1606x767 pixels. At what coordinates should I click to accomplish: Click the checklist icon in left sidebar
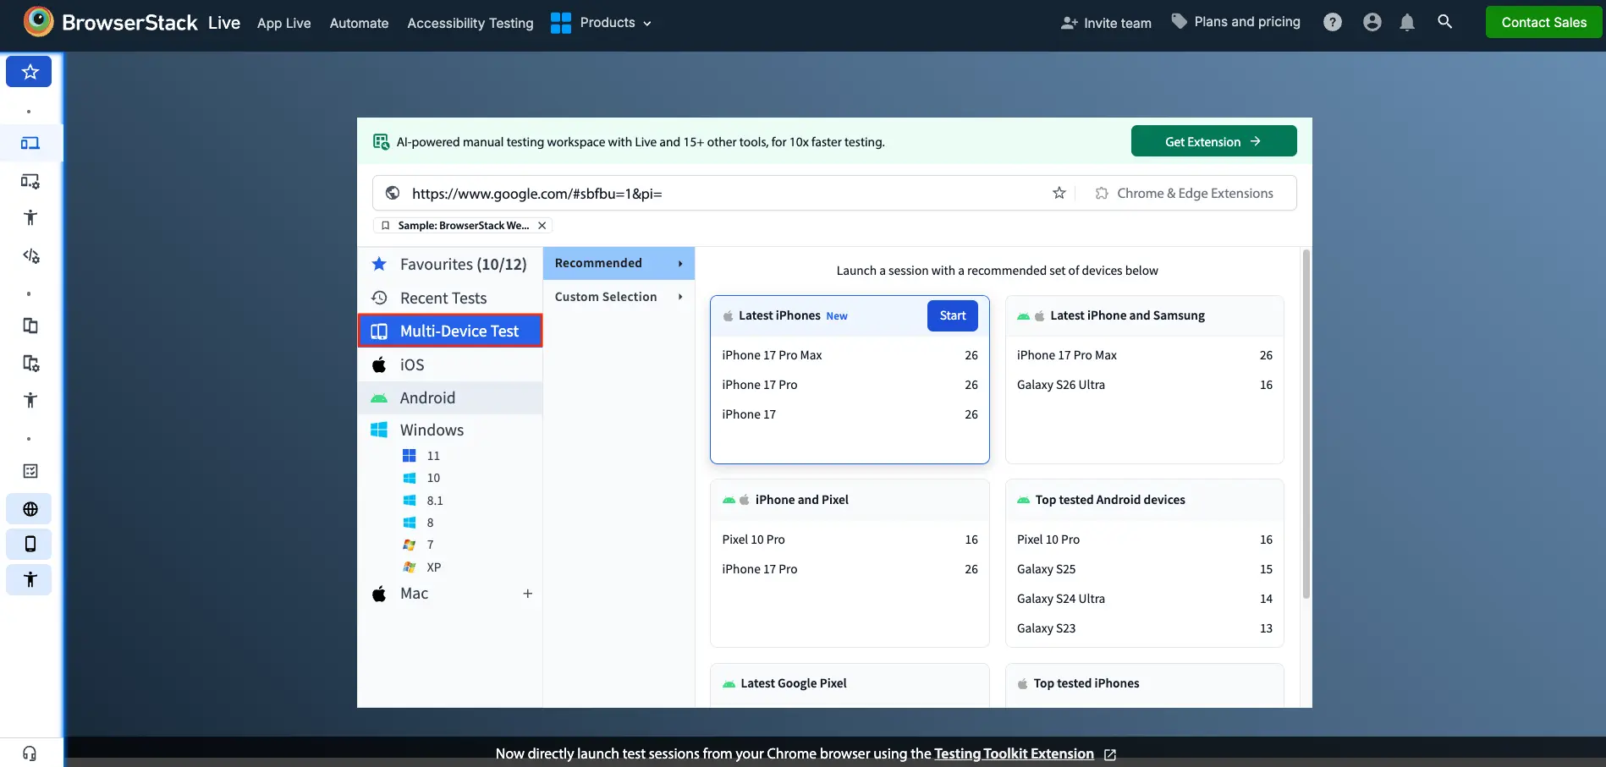pyautogui.click(x=30, y=471)
